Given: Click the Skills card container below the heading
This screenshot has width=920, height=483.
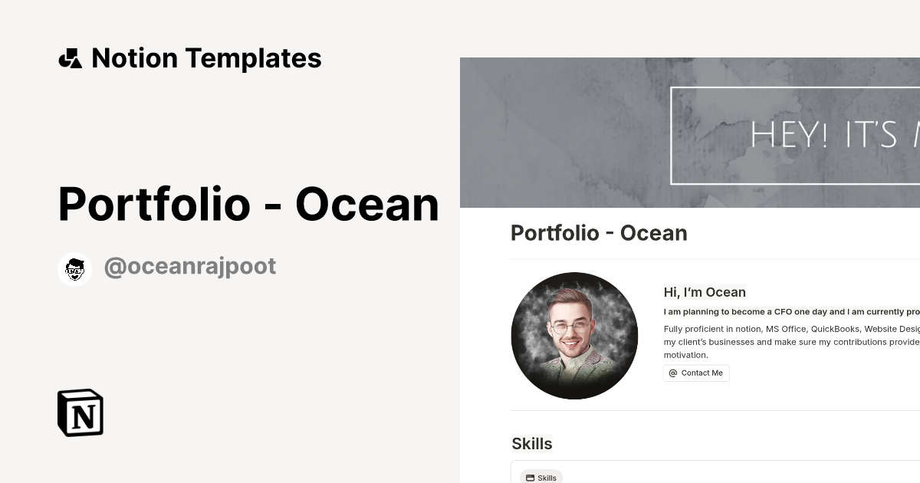Looking at the screenshot, I should pyautogui.click(x=713, y=472).
